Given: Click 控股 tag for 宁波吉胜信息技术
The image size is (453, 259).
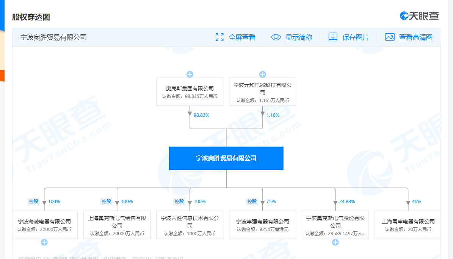Looking at the screenshot, I should [x=179, y=202].
